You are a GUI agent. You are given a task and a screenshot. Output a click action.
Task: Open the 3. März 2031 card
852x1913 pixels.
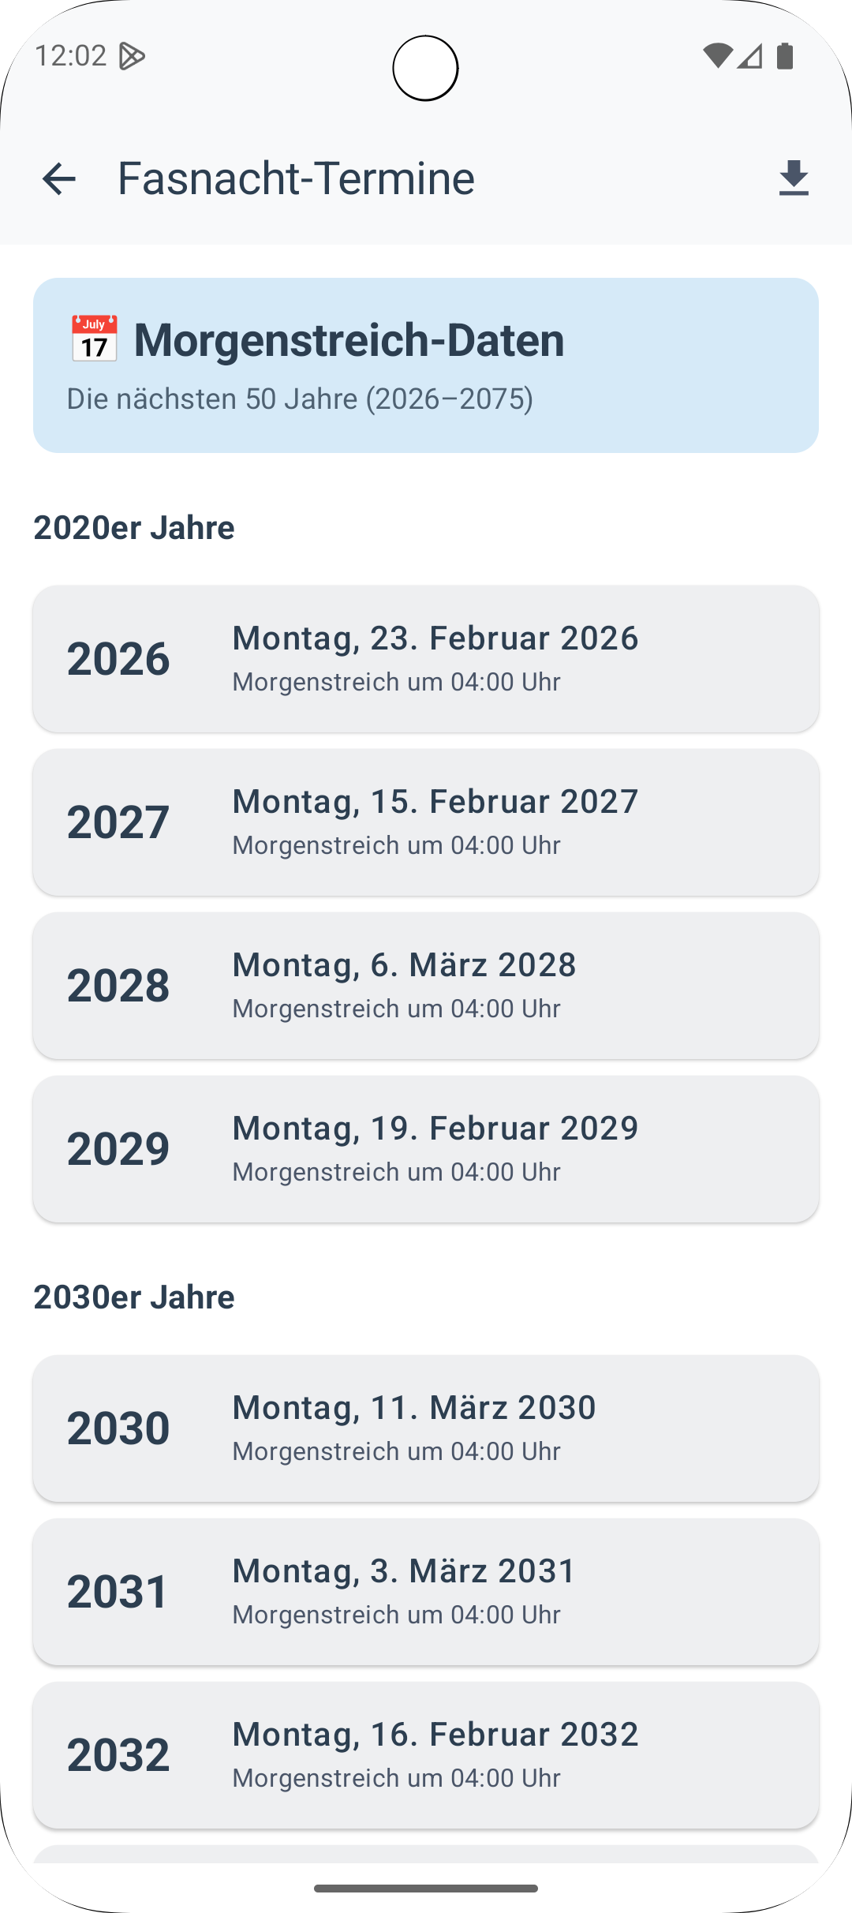pyautogui.click(x=426, y=1591)
